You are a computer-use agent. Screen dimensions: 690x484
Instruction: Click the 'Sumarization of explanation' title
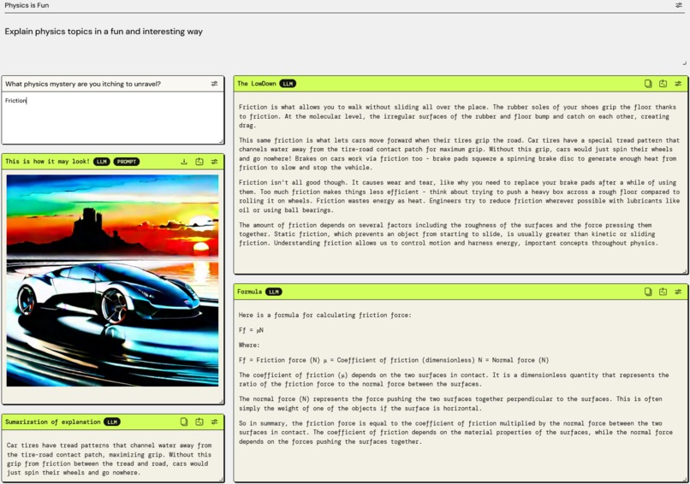coord(53,422)
